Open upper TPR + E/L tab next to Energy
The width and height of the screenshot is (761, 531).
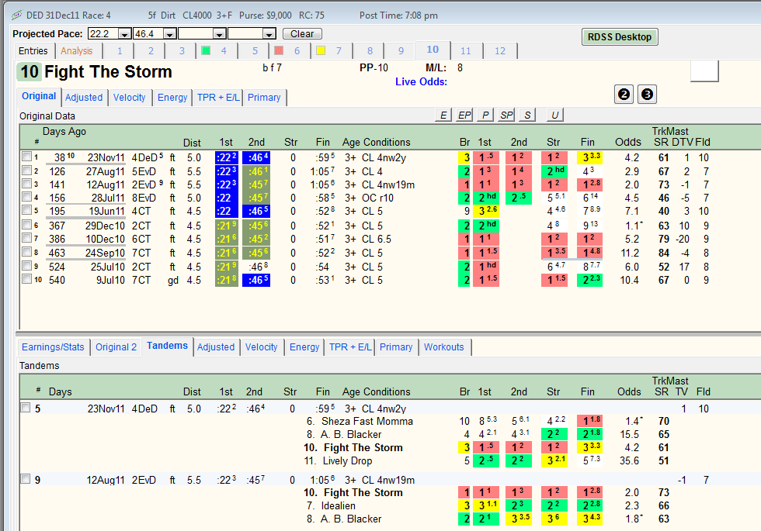[x=218, y=98]
